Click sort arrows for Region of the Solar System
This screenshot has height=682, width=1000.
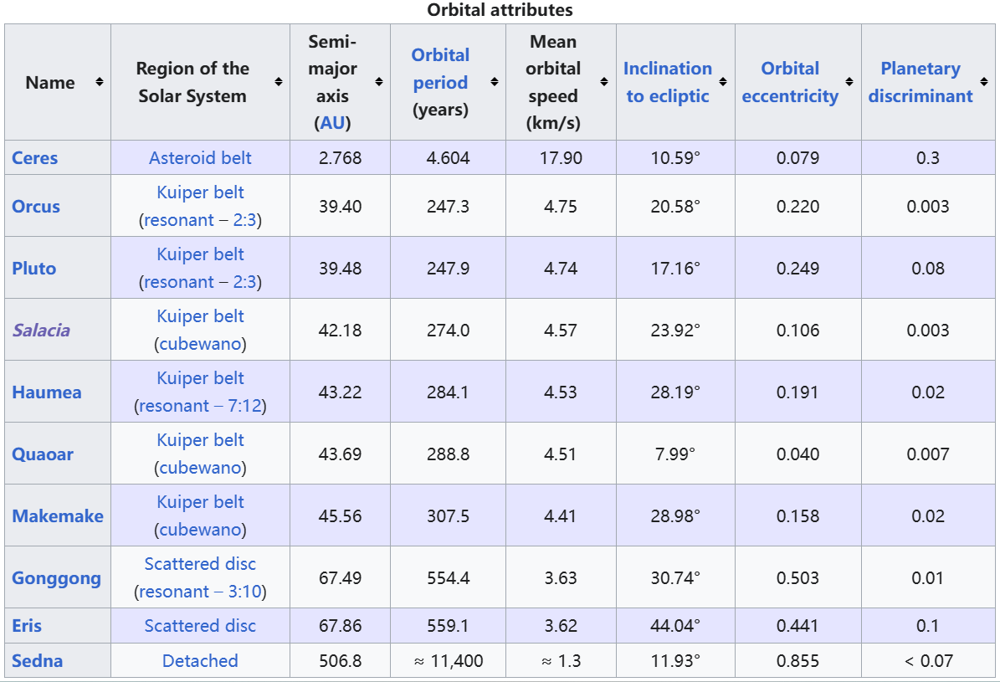point(279,82)
